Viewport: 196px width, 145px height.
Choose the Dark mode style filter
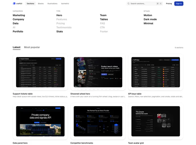point(150,19)
